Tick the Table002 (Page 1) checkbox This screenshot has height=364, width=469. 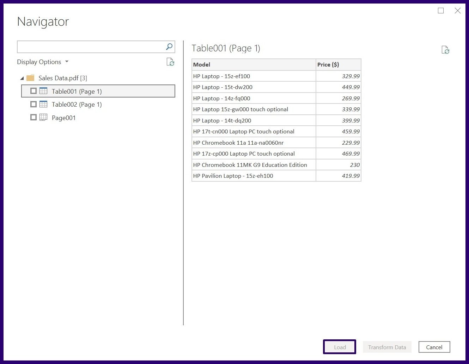click(x=33, y=104)
